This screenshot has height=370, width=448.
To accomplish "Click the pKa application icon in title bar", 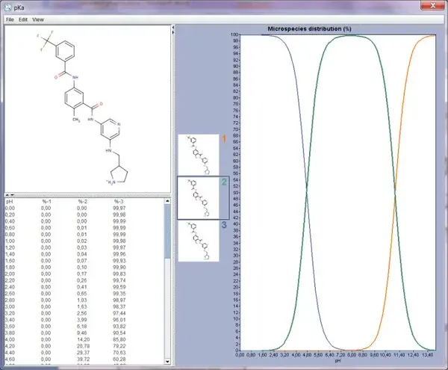I will (7, 7).
